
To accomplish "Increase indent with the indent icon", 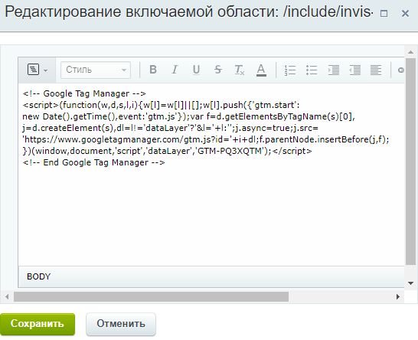I will 334,70.
